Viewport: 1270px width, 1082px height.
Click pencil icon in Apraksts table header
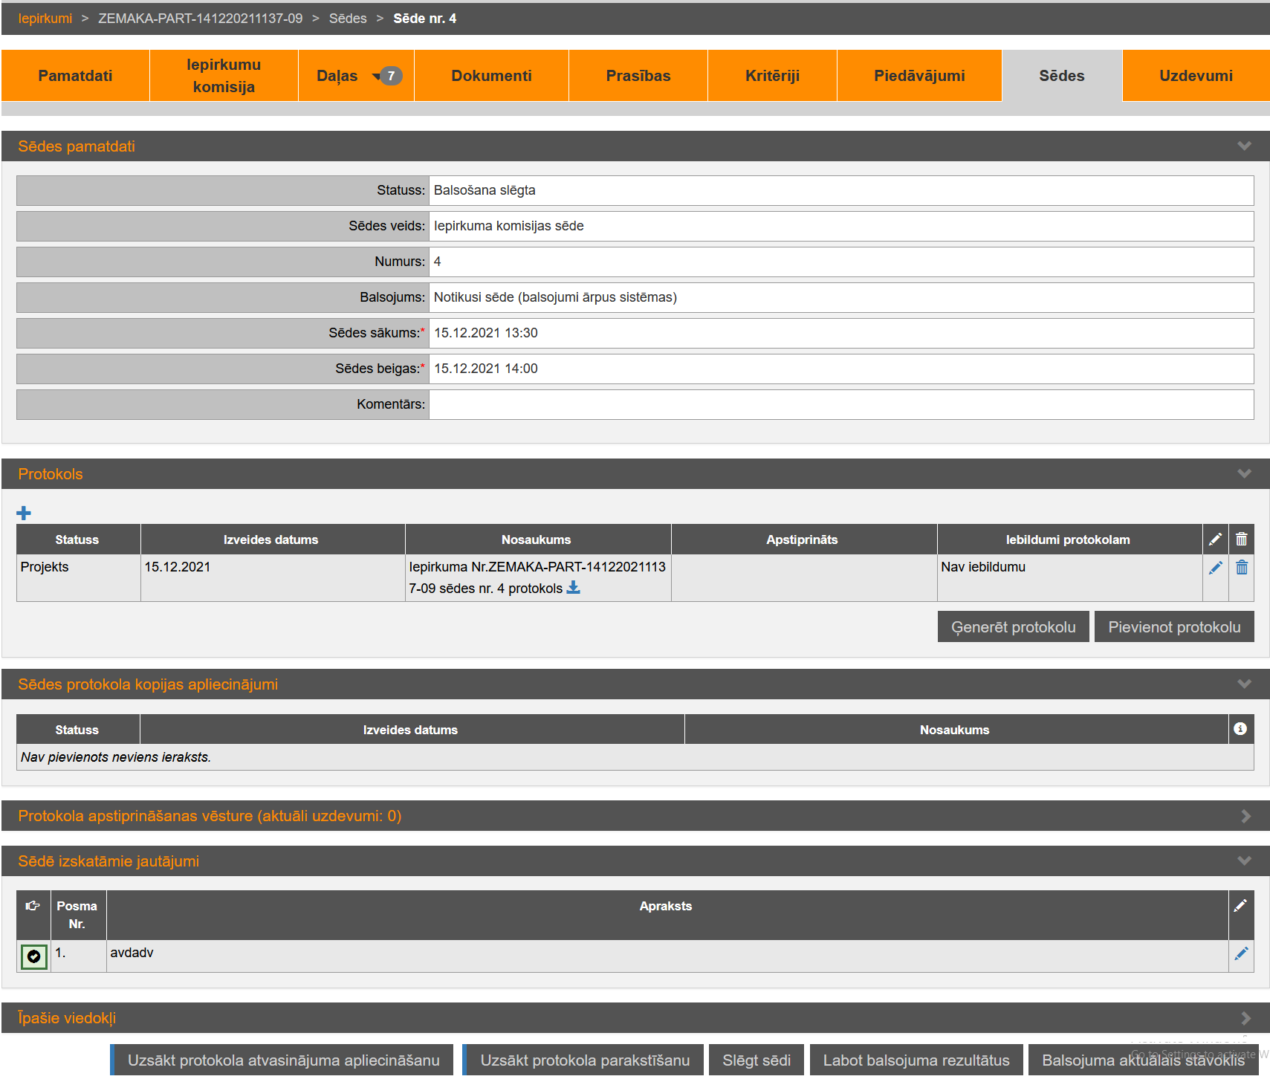pyautogui.click(x=1240, y=906)
